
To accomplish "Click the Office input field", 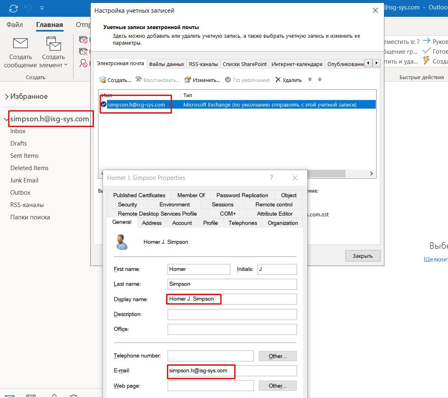I will coord(232,329).
